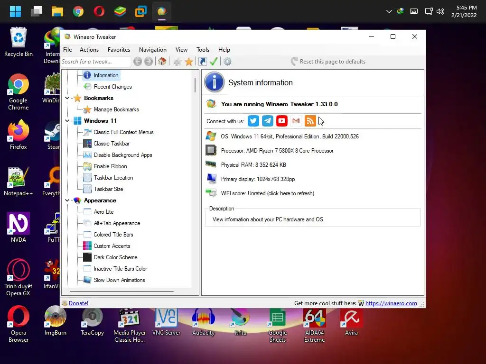
Task: Open the RSS feed connect icon
Action: 310,121
